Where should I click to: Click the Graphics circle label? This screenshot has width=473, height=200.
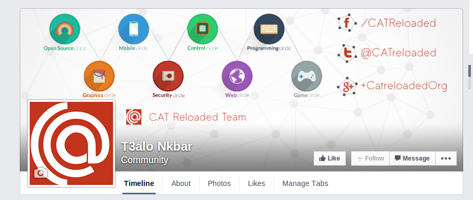tap(99, 96)
